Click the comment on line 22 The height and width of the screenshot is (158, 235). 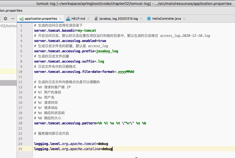pos(51,134)
